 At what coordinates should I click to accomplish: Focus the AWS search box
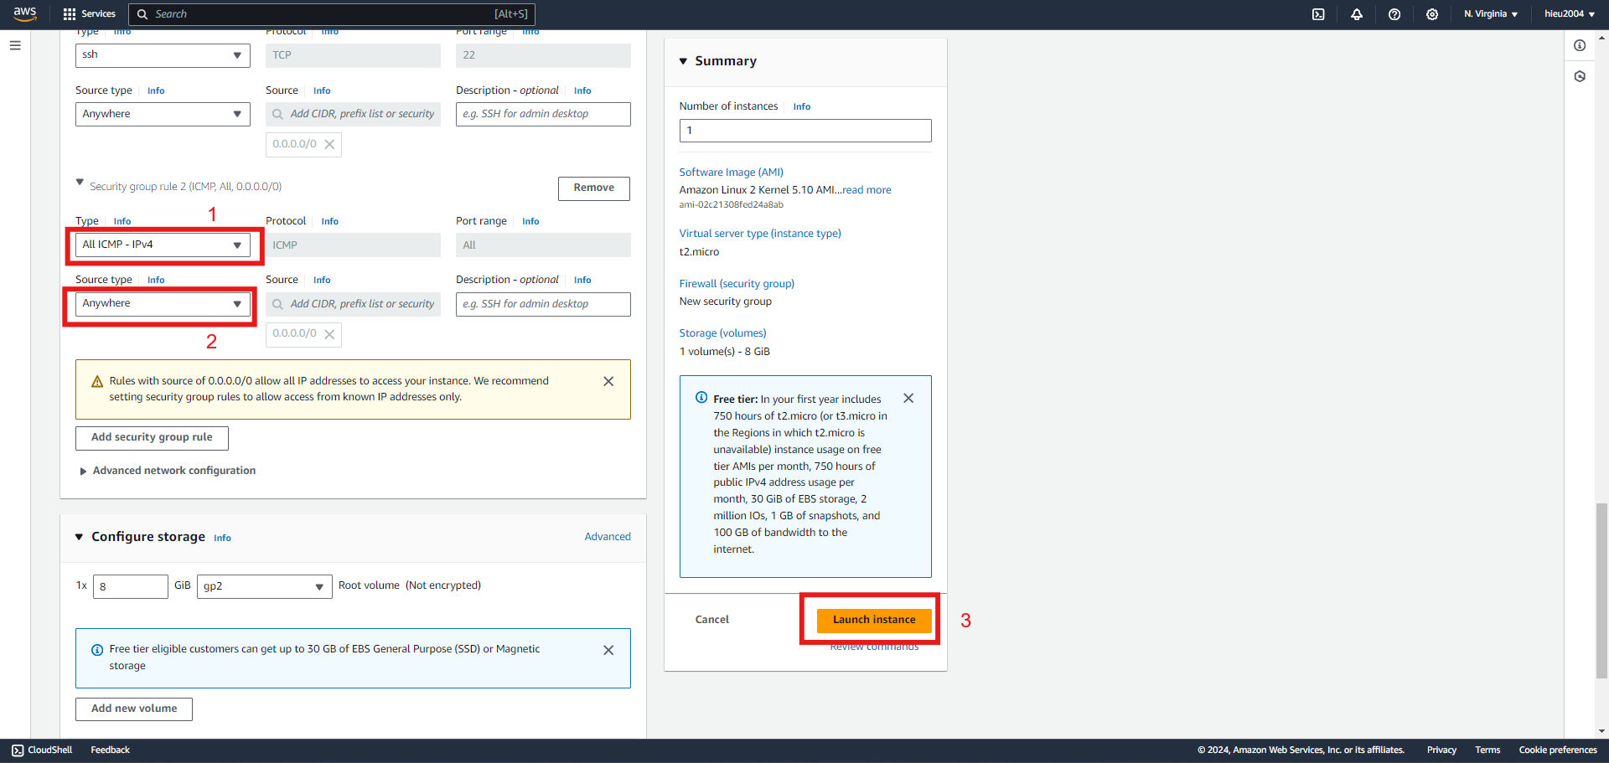(x=332, y=14)
